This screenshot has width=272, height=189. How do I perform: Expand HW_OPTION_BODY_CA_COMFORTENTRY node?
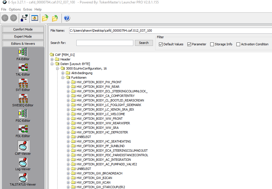click(x=68, y=96)
